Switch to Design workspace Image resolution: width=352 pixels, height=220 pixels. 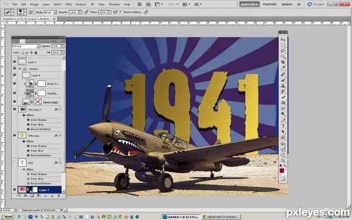[x=287, y=4]
